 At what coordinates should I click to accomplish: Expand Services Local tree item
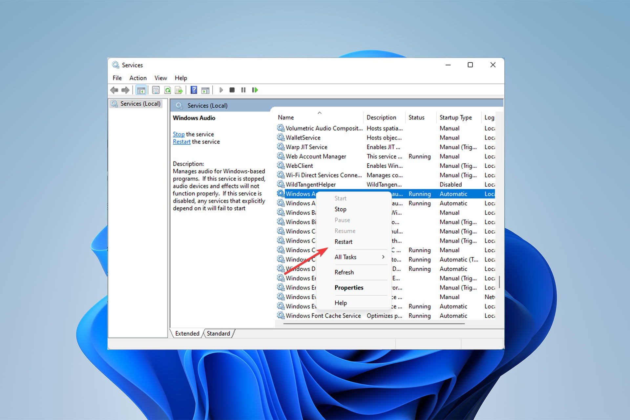tap(136, 104)
